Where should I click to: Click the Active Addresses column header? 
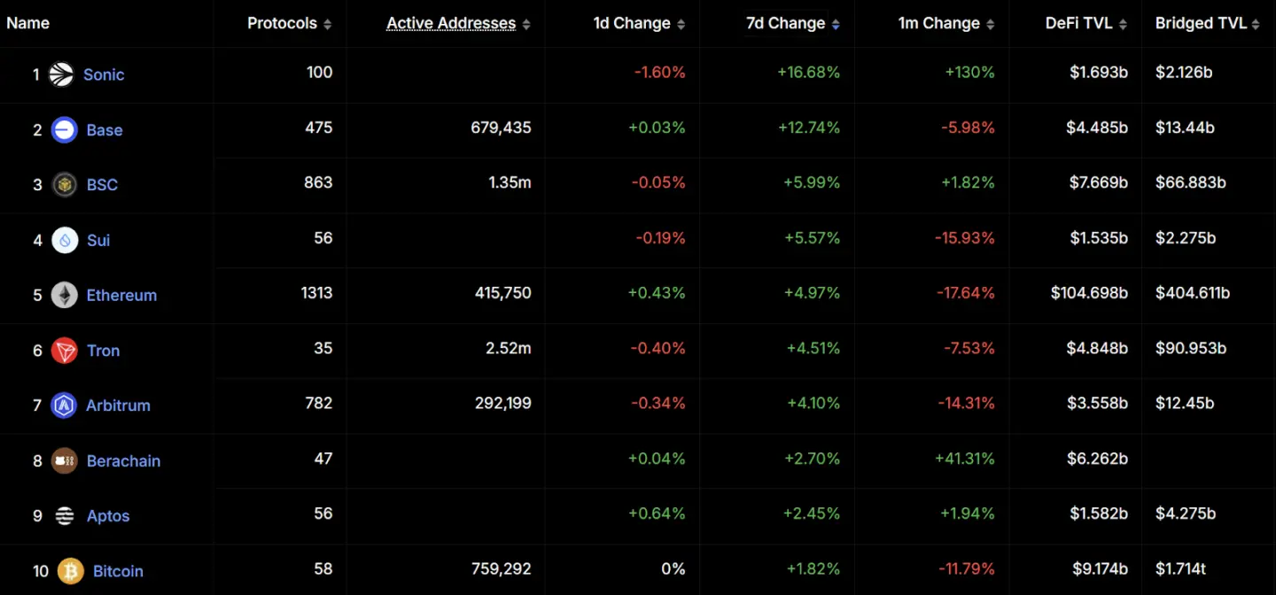[451, 23]
